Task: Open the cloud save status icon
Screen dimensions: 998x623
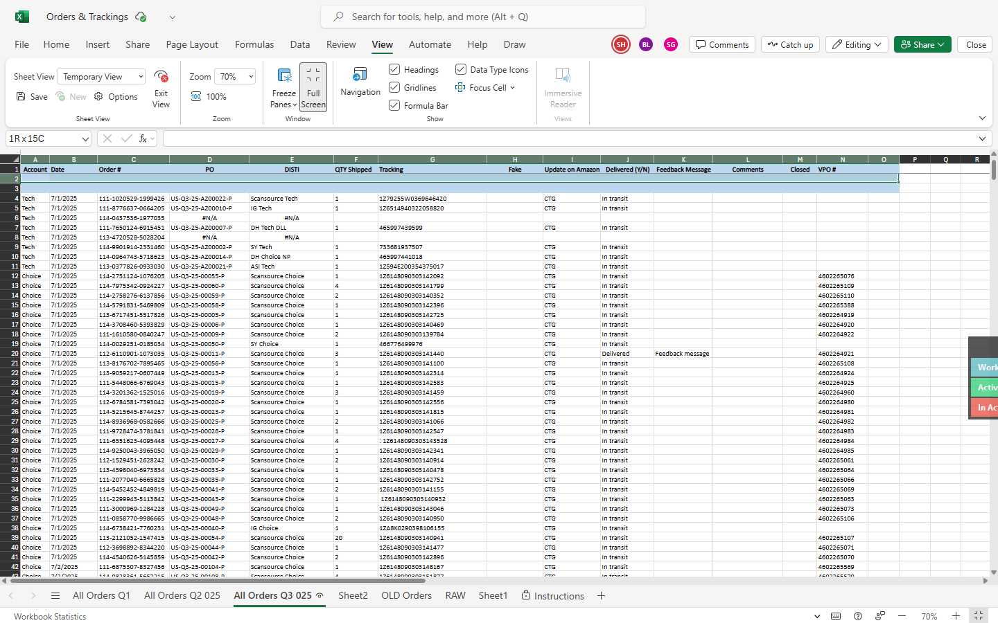Action: (x=141, y=17)
